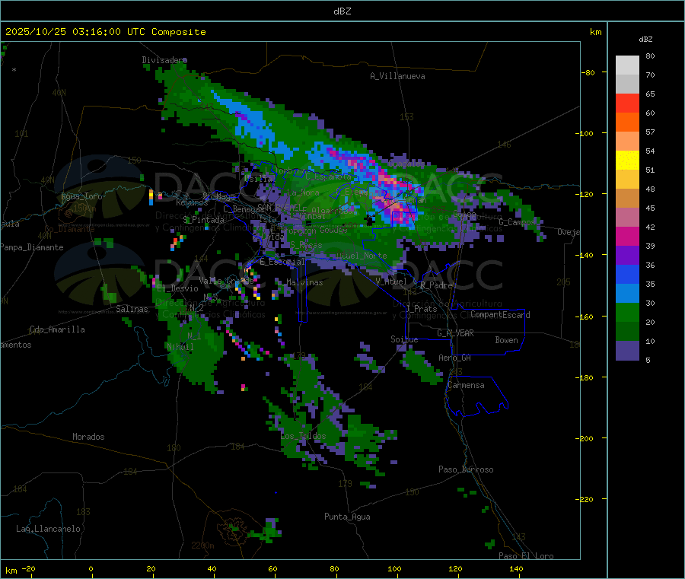
Task: Click the Los_Toldos location label
Action: [303, 436]
